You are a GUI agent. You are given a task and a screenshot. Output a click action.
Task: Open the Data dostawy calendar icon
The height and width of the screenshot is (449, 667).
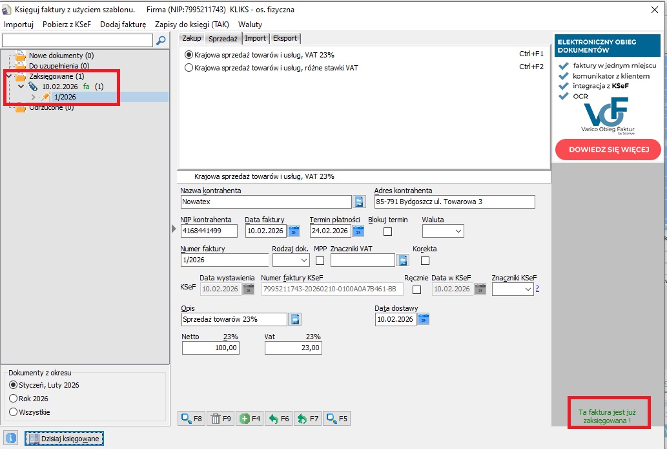(423, 319)
